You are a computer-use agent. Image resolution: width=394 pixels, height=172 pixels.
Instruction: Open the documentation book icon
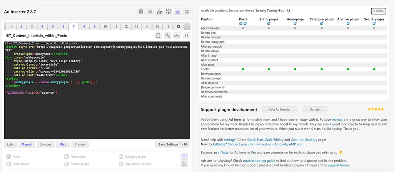tap(141, 12)
